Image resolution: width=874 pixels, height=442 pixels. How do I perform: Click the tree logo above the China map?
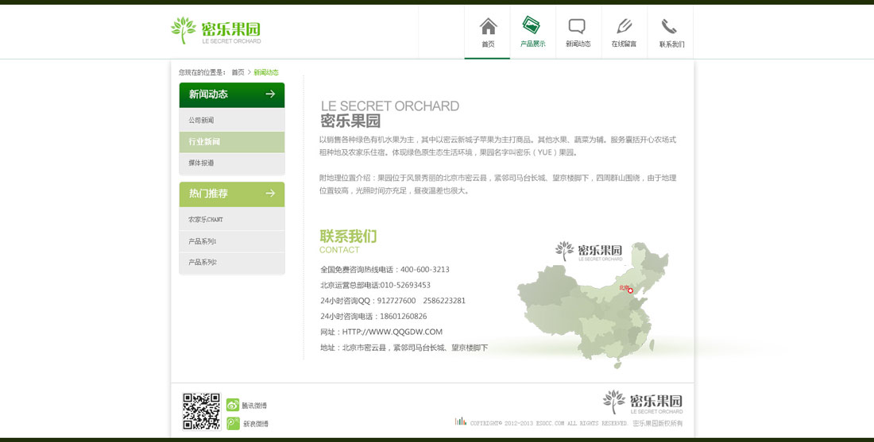(x=565, y=251)
